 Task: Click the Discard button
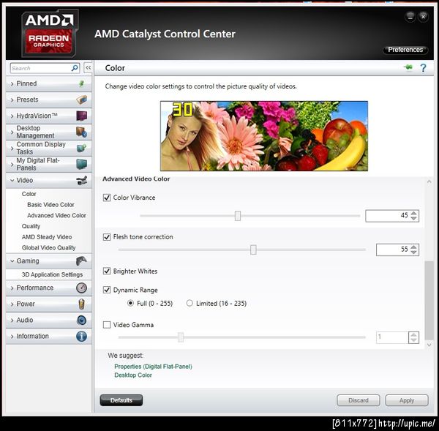[x=359, y=400]
